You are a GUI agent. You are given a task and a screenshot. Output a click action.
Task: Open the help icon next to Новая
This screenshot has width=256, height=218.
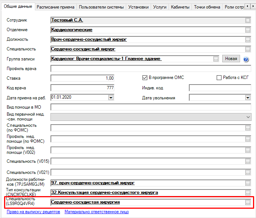(246, 59)
